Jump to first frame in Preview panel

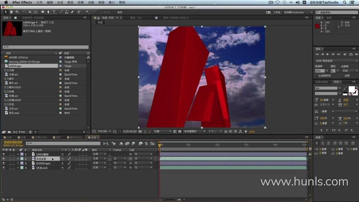click(317, 54)
